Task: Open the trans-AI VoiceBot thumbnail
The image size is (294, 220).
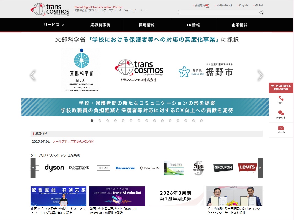Action: 117,196
